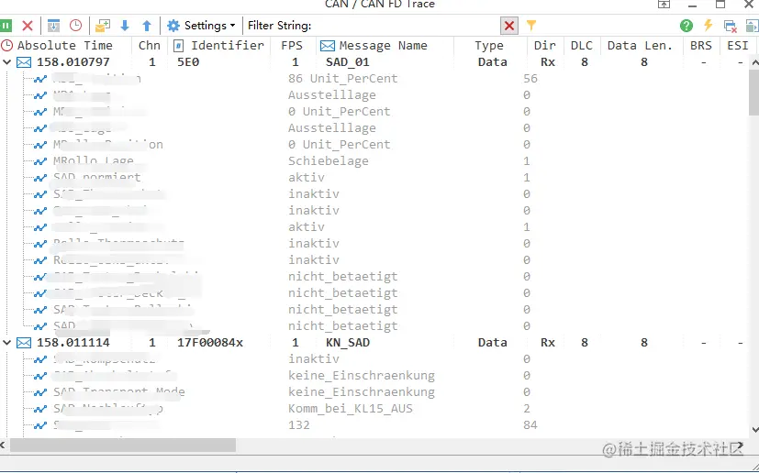Click the signal icon of the 132 value row
This screenshot has width=759, height=473.
(x=40, y=425)
